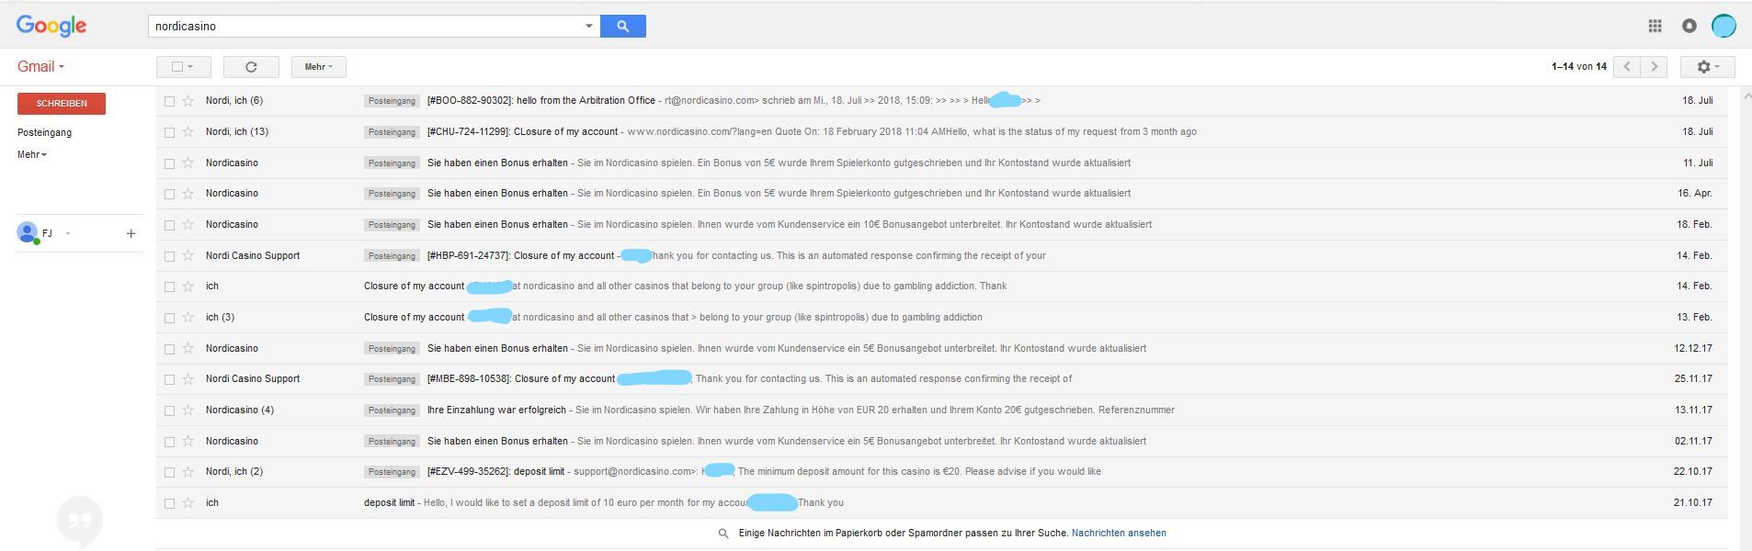Open the Google apps grid
This screenshot has width=1752, height=551.
coord(1655,26)
